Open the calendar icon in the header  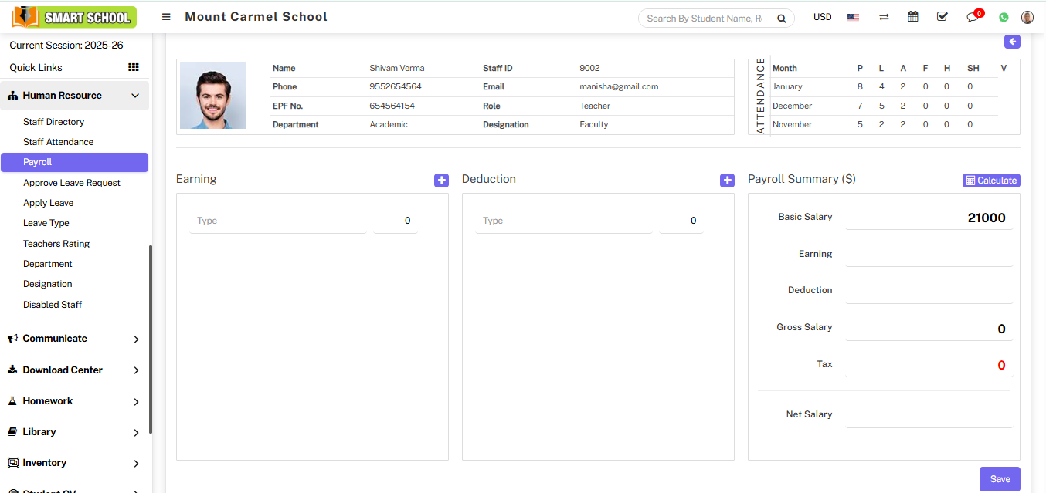coord(913,17)
